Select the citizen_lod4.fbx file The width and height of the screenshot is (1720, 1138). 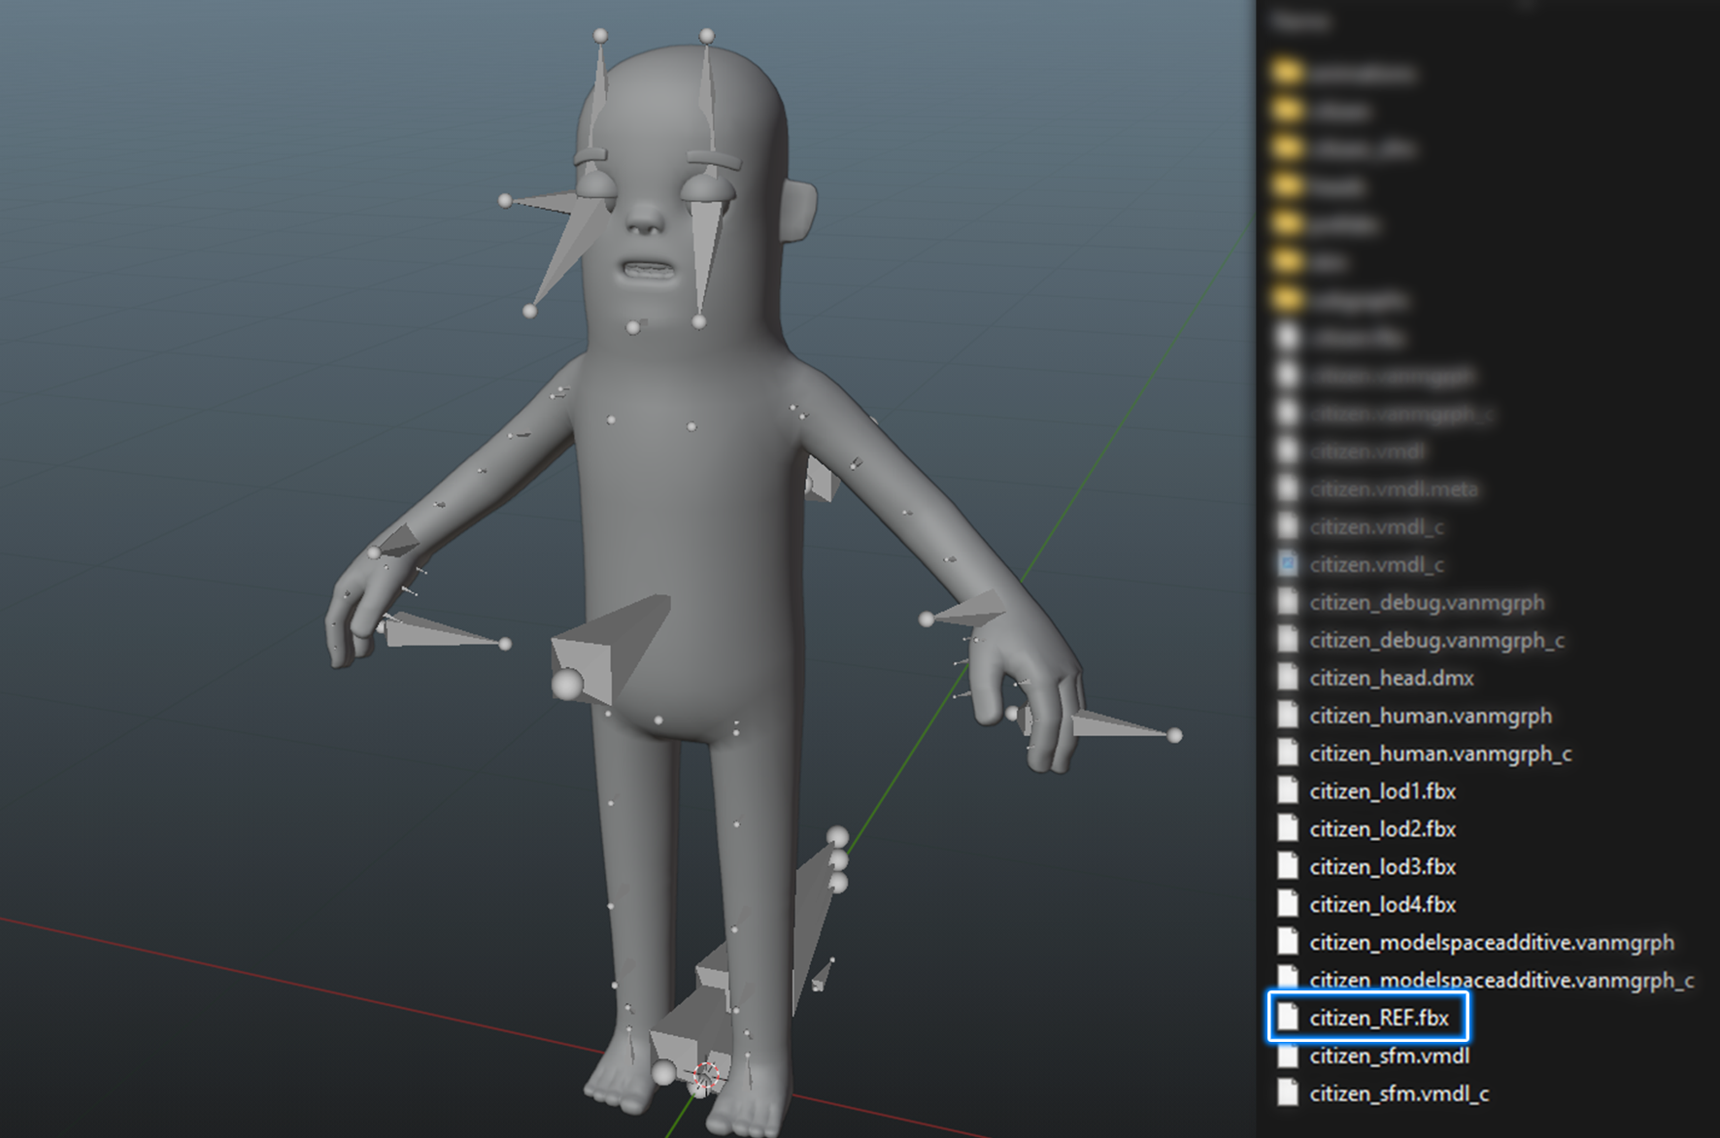pos(1382,904)
